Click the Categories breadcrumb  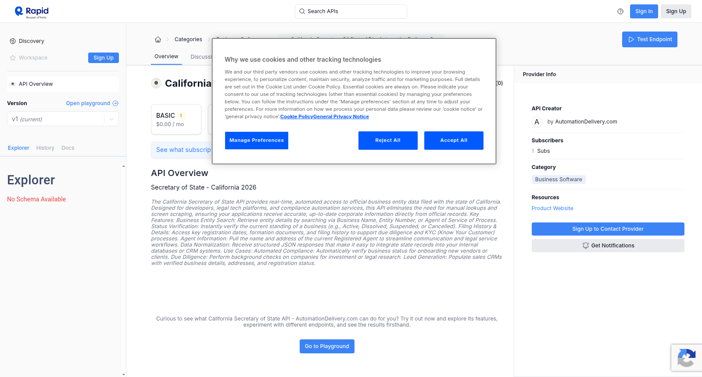(x=188, y=39)
